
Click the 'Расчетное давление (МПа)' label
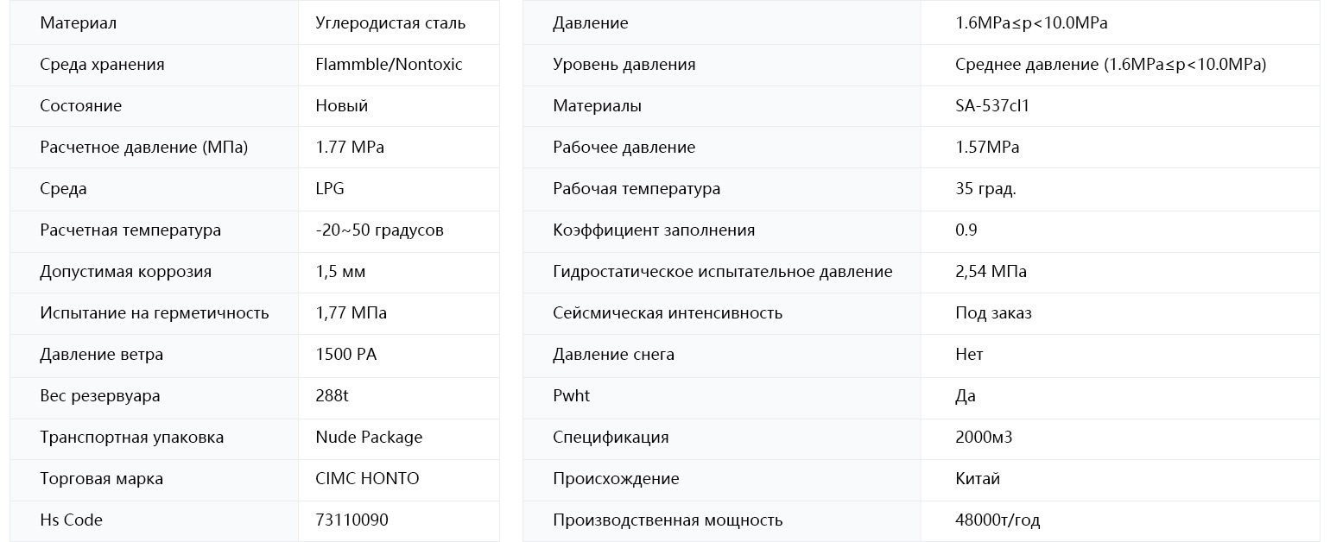coord(143,148)
